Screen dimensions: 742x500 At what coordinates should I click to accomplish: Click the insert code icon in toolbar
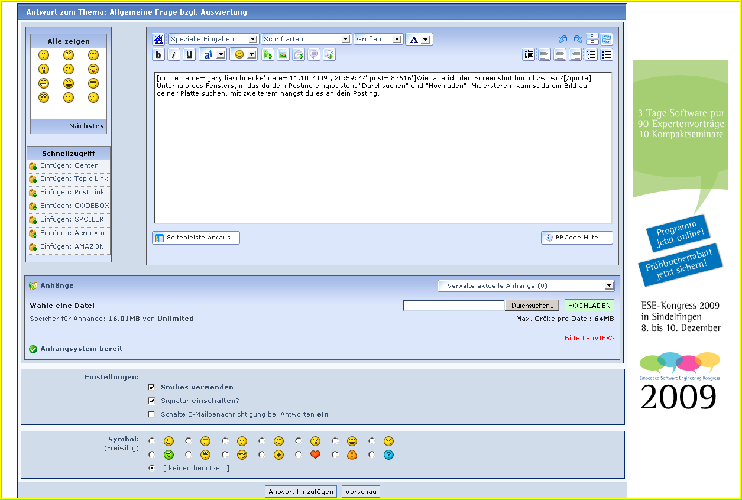[x=329, y=54]
